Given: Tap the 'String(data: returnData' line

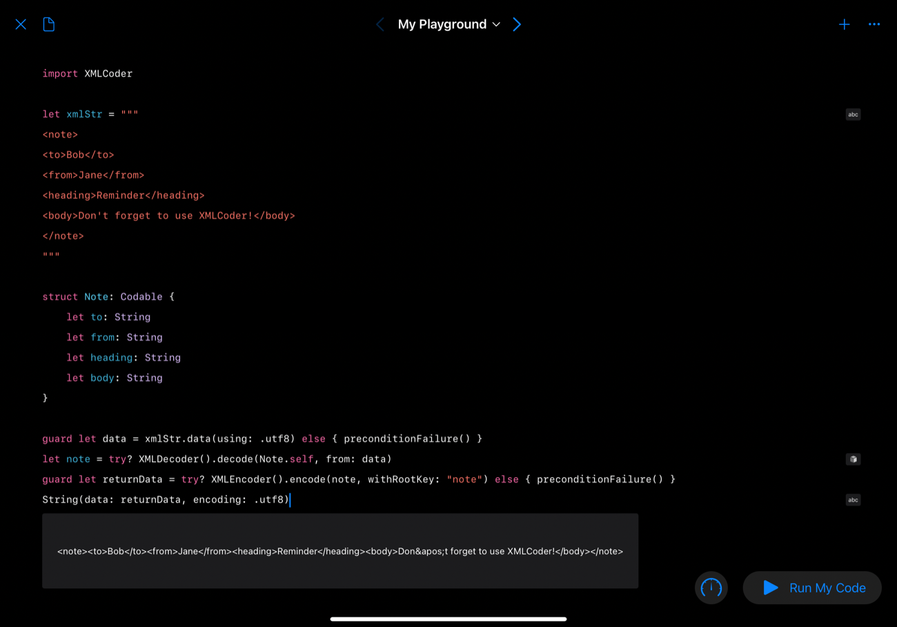Looking at the screenshot, I should (x=166, y=499).
